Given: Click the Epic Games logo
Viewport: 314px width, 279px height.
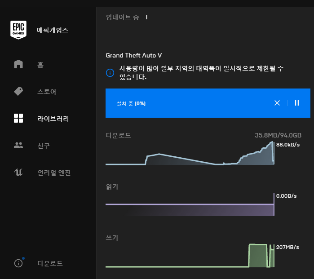Looking at the screenshot, I should click(18, 30).
